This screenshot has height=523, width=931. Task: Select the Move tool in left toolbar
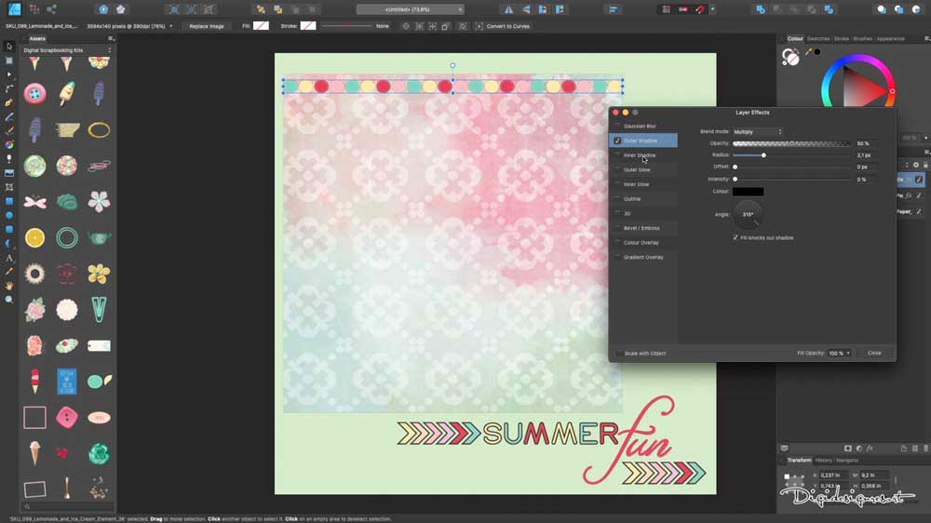[x=9, y=47]
